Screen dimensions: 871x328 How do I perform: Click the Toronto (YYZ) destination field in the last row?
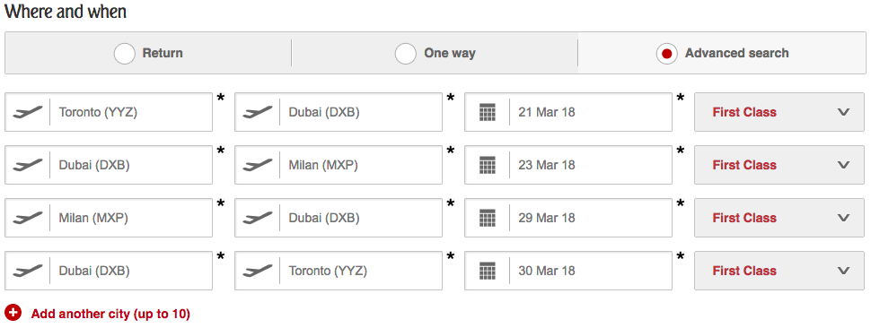tap(339, 271)
